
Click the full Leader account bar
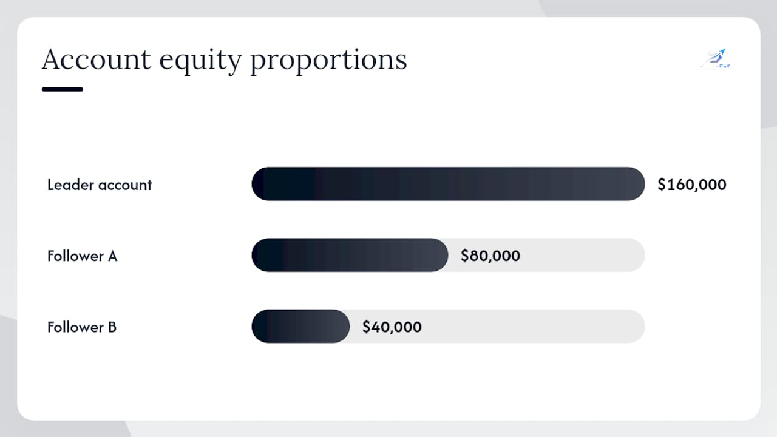[448, 184]
